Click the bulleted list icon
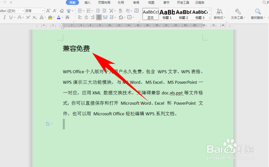The height and width of the screenshot is (167, 269). point(80,11)
